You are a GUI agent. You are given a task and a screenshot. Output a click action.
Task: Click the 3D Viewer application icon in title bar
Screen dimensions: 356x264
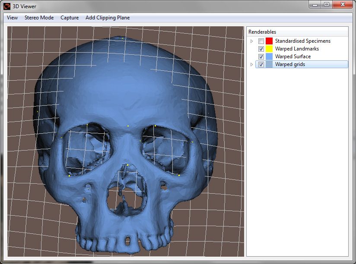tap(7, 6)
